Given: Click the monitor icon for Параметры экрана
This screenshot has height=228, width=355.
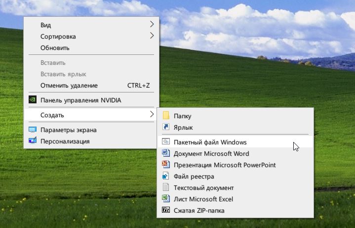Looking at the screenshot, I should coord(33,130).
